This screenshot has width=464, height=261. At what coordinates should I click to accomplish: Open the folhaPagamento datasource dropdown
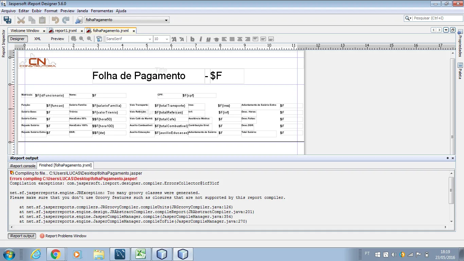pyautogui.click(x=166, y=20)
